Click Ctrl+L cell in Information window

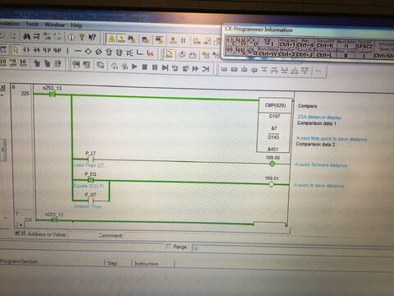point(324,54)
